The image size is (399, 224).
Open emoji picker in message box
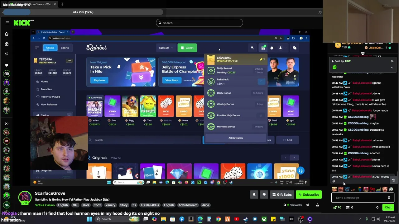click(389, 198)
